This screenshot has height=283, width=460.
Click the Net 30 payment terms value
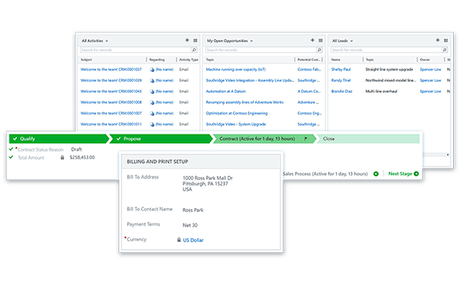[190, 225]
